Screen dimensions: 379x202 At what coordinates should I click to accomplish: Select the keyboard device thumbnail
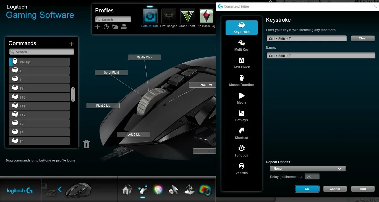click(x=49, y=190)
